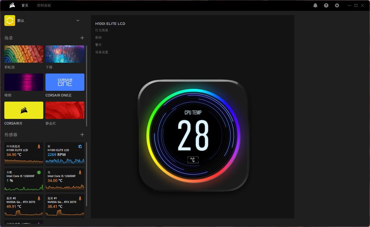This screenshot has height=227, width=370.
Task: Close the iCUE window
Action: (x=362, y=5)
